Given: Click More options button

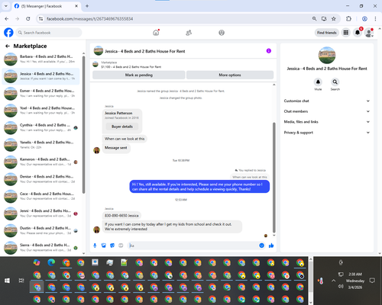Looking at the screenshot, I should (230, 75).
